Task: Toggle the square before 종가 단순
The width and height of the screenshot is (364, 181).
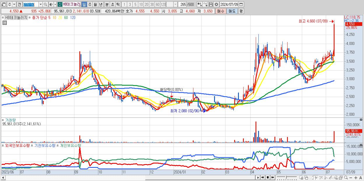Action: 29,17
